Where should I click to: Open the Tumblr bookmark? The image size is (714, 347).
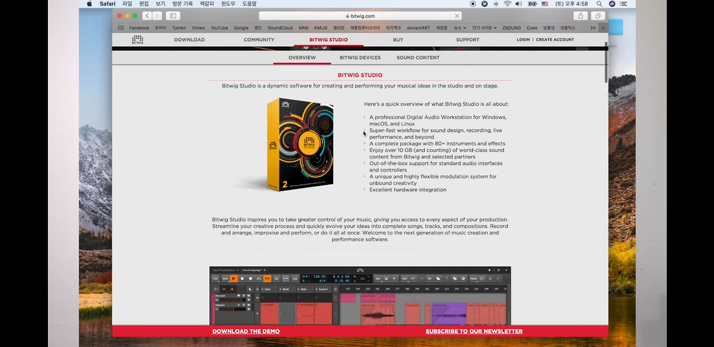coord(179,27)
